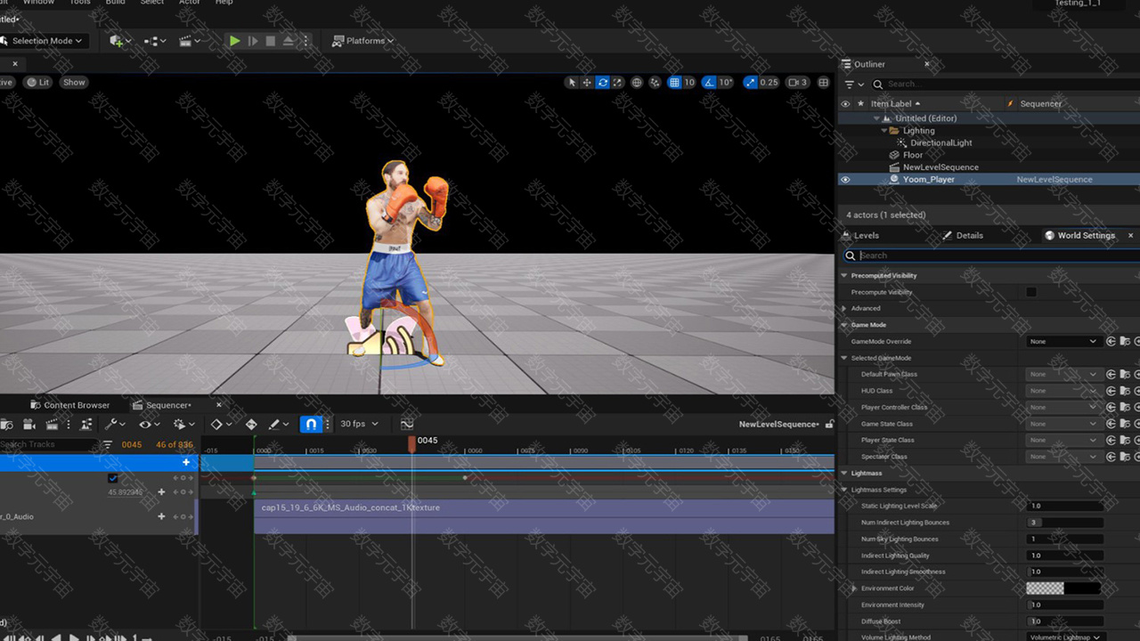Select the viewport translate tool
The height and width of the screenshot is (641, 1140).
[587, 82]
